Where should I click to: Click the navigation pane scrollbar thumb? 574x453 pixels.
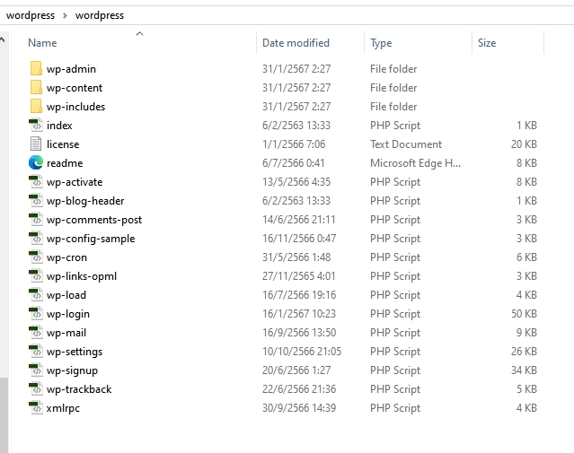click(4, 415)
